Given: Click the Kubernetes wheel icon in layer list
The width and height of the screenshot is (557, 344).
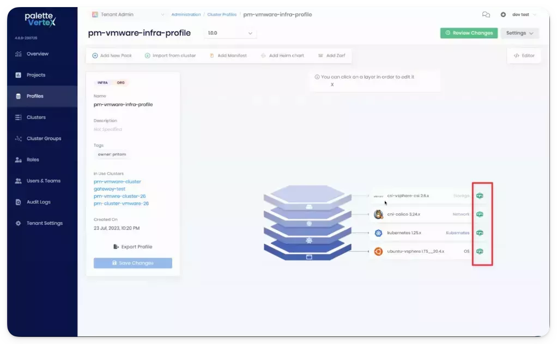Looking at the screenshot, I should tap(378, 233).
